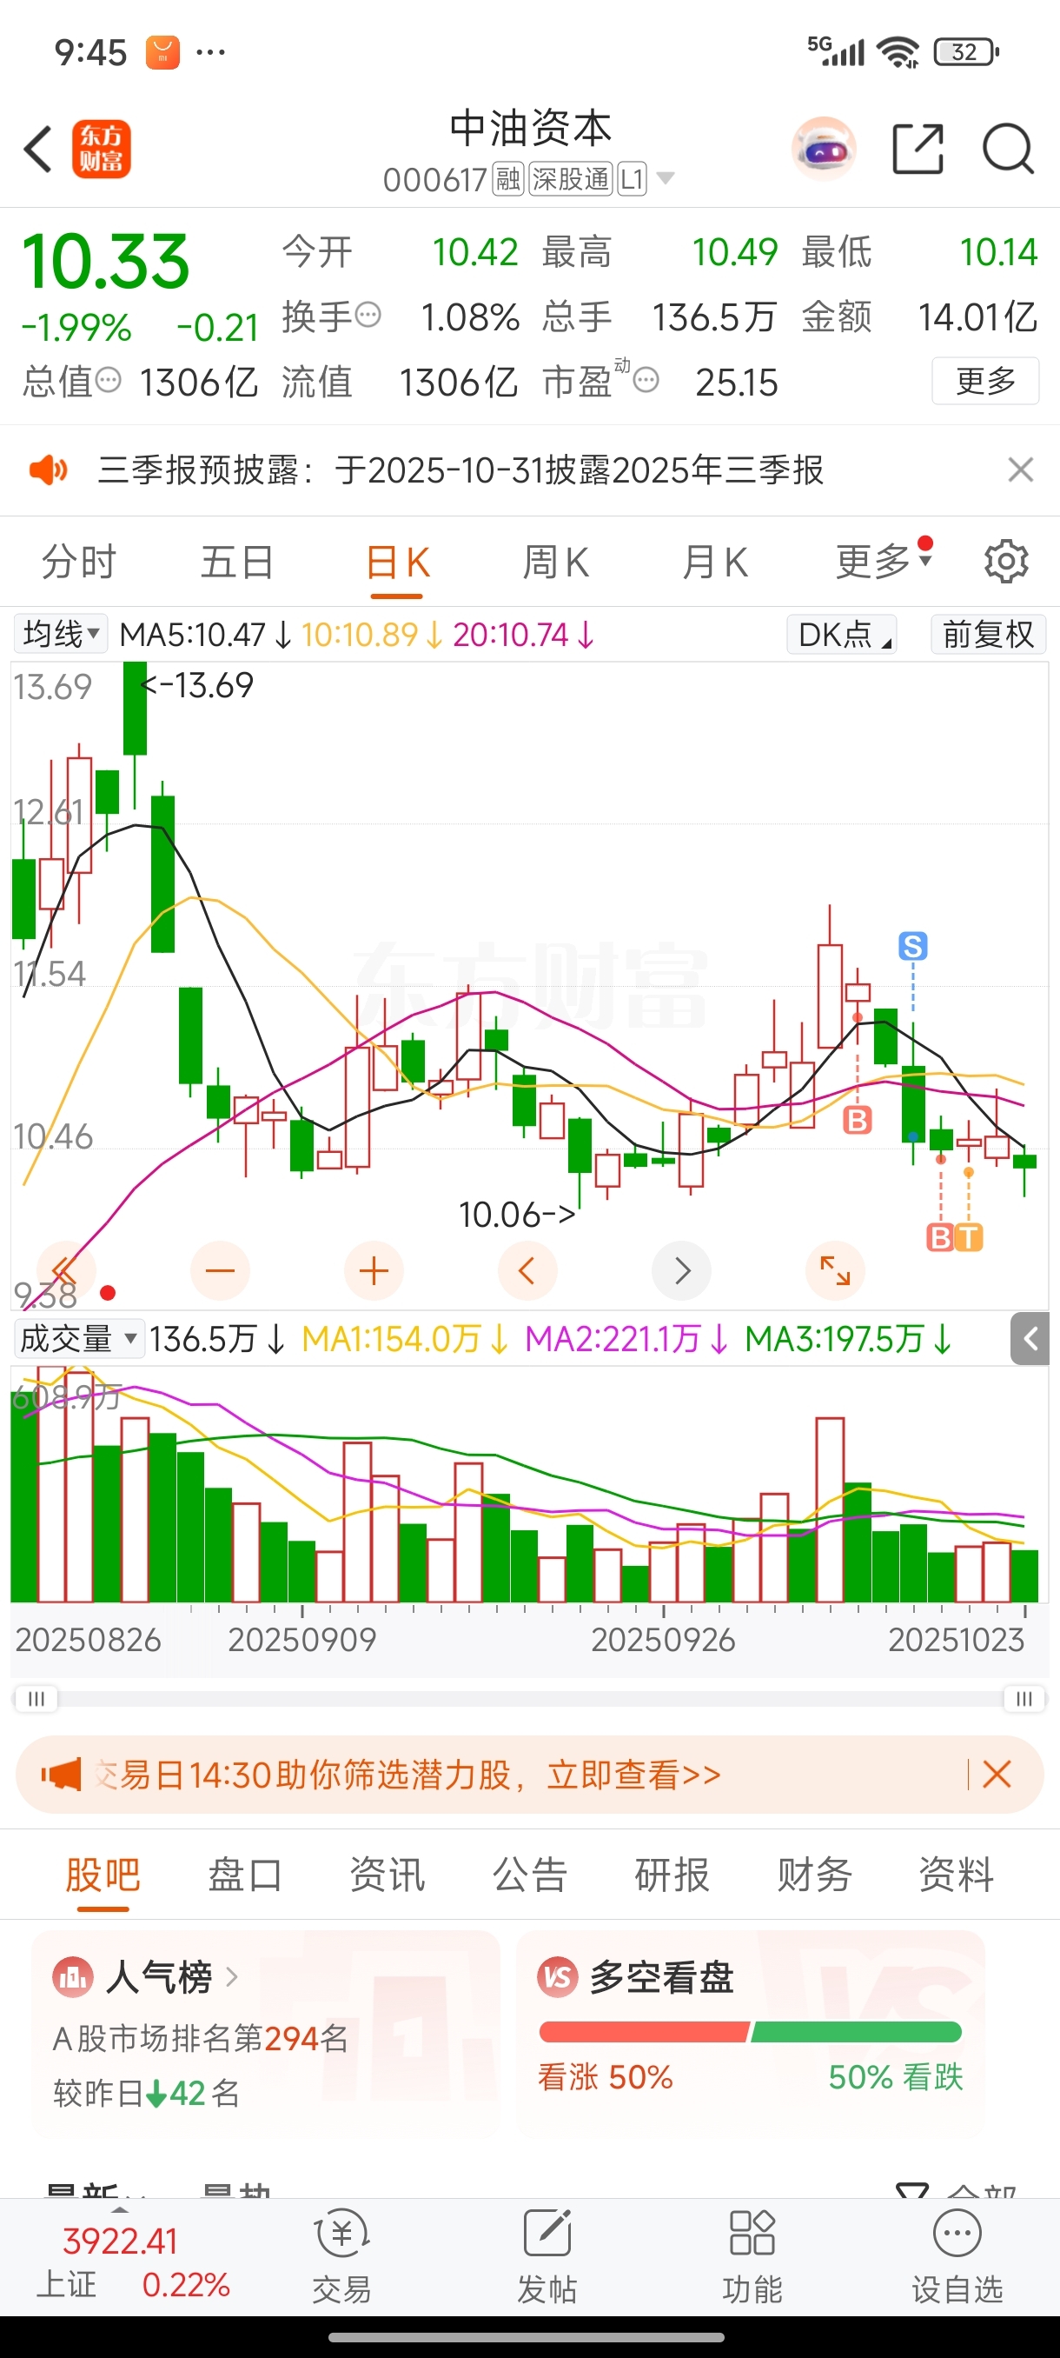
Task: Open 交易 trade from bottom bar
Action: [x=342, y=2256]
